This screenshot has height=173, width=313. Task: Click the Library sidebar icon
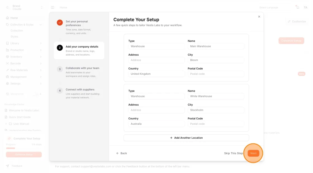tap(7, 43)
